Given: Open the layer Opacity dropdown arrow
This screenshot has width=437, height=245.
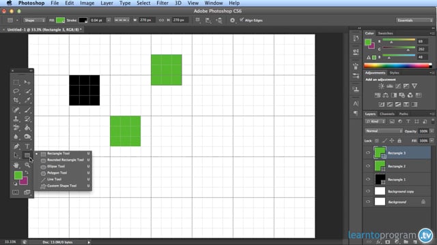Looking at the screenshot, I should tap(432, 131).
